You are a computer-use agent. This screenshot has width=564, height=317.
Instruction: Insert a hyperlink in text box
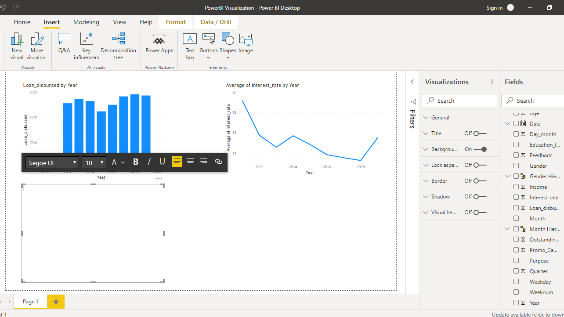[218, 162]
